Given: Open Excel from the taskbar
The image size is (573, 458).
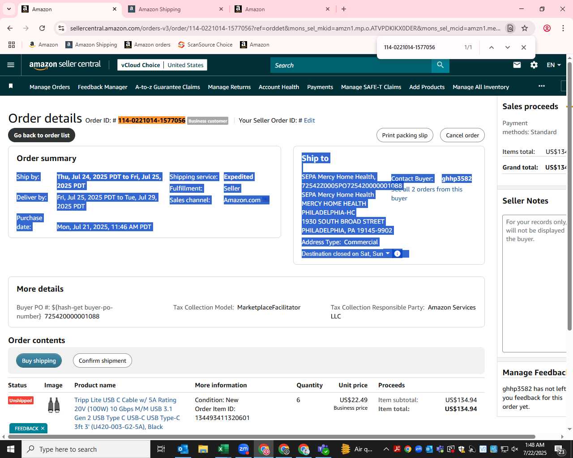Looking at the screenshot, I should click(x=223, y=449).
